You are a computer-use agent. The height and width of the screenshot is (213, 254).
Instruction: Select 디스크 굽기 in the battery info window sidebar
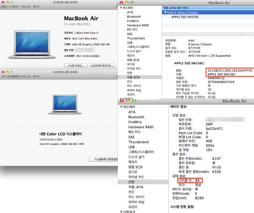click(136, 157)
